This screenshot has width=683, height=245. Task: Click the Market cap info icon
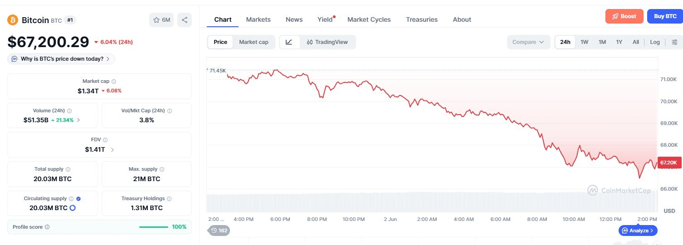pyautogui.click(x=114, y=82)
